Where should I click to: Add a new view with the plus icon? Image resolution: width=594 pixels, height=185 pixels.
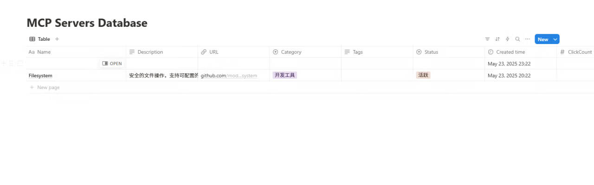(x=57, y=39)
